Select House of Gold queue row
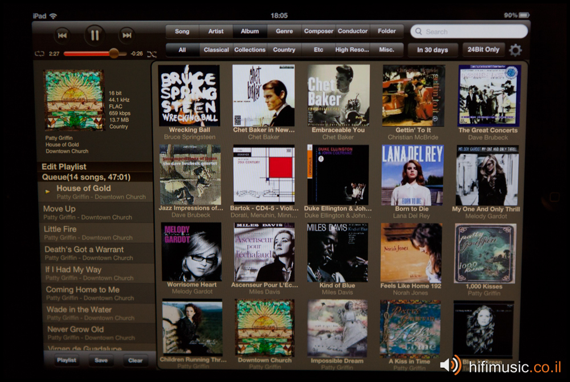The height and width of the screenshot is (382, 570). pyautogui.click(x=95, y=192)
